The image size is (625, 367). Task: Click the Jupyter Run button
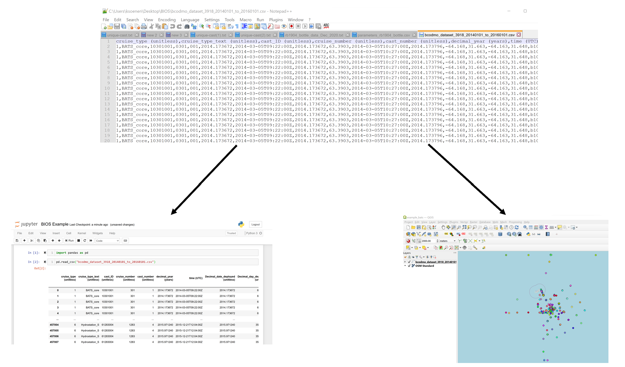coord(69,240)
